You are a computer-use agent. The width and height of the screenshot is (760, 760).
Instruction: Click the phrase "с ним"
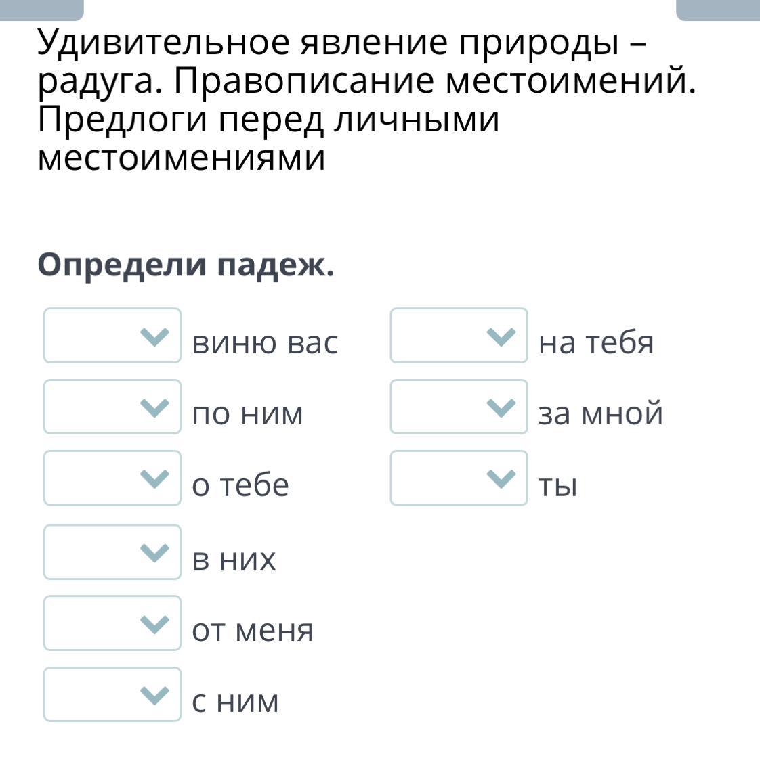pyautogui.click(x=235, y=701)
